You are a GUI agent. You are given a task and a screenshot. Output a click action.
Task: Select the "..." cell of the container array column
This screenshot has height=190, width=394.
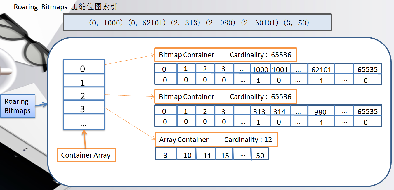(84, 122)
